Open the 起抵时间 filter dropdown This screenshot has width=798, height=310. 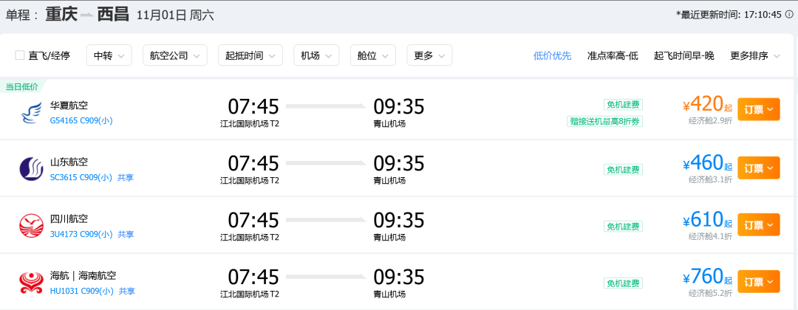(250, 55)
